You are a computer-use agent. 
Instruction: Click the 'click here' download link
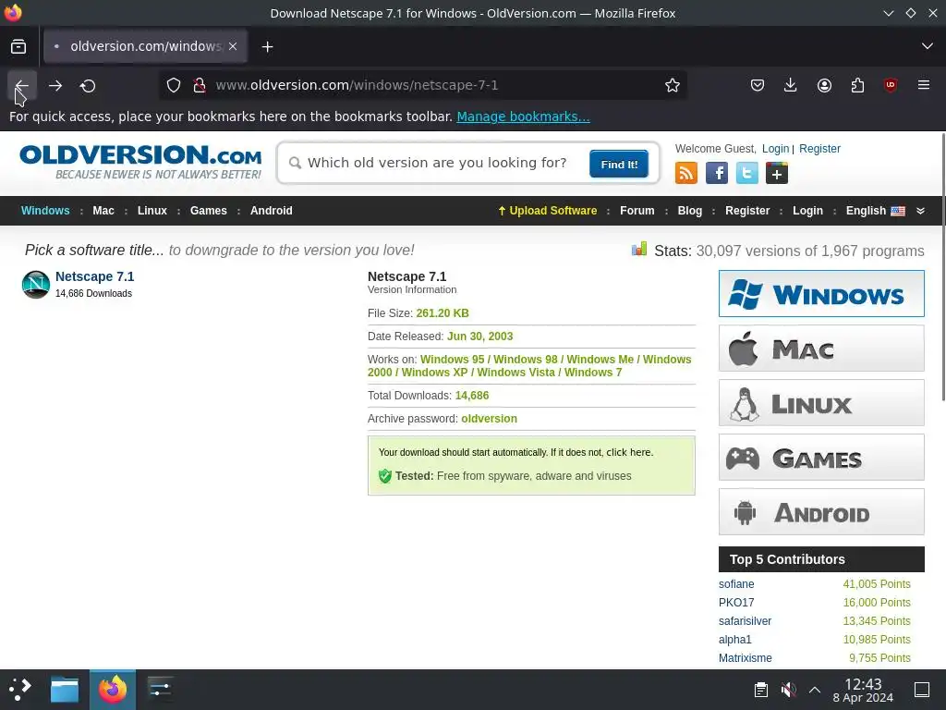tap(629, 452)
